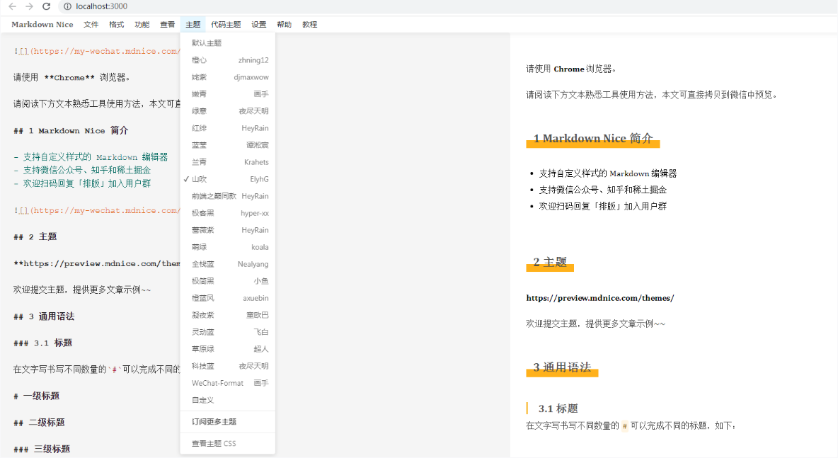Open the 帮助 menu
Screen dimensions: 838x458
pos(285,25)
